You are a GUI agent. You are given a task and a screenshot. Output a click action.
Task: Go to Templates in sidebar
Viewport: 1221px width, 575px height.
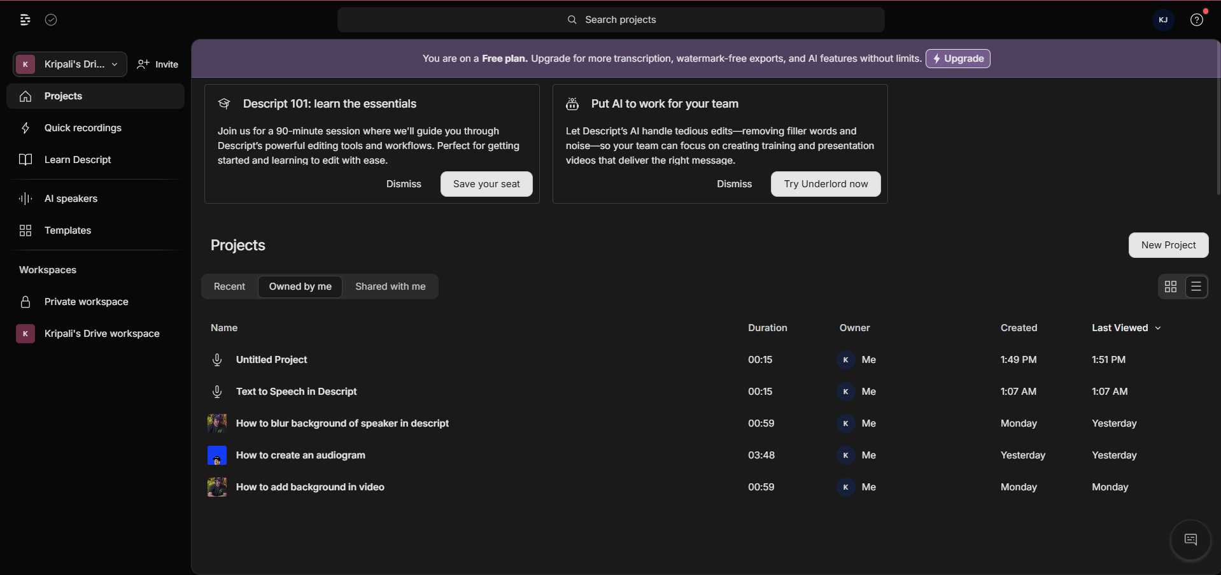pyautogui.click(x=67, y=231)
